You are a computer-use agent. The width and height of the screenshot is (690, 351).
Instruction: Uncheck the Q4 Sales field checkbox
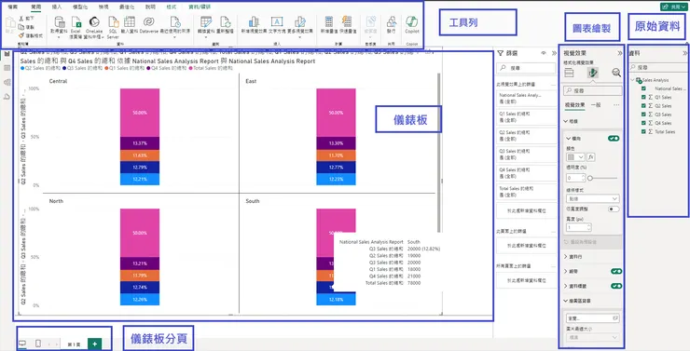coord(643,123)
